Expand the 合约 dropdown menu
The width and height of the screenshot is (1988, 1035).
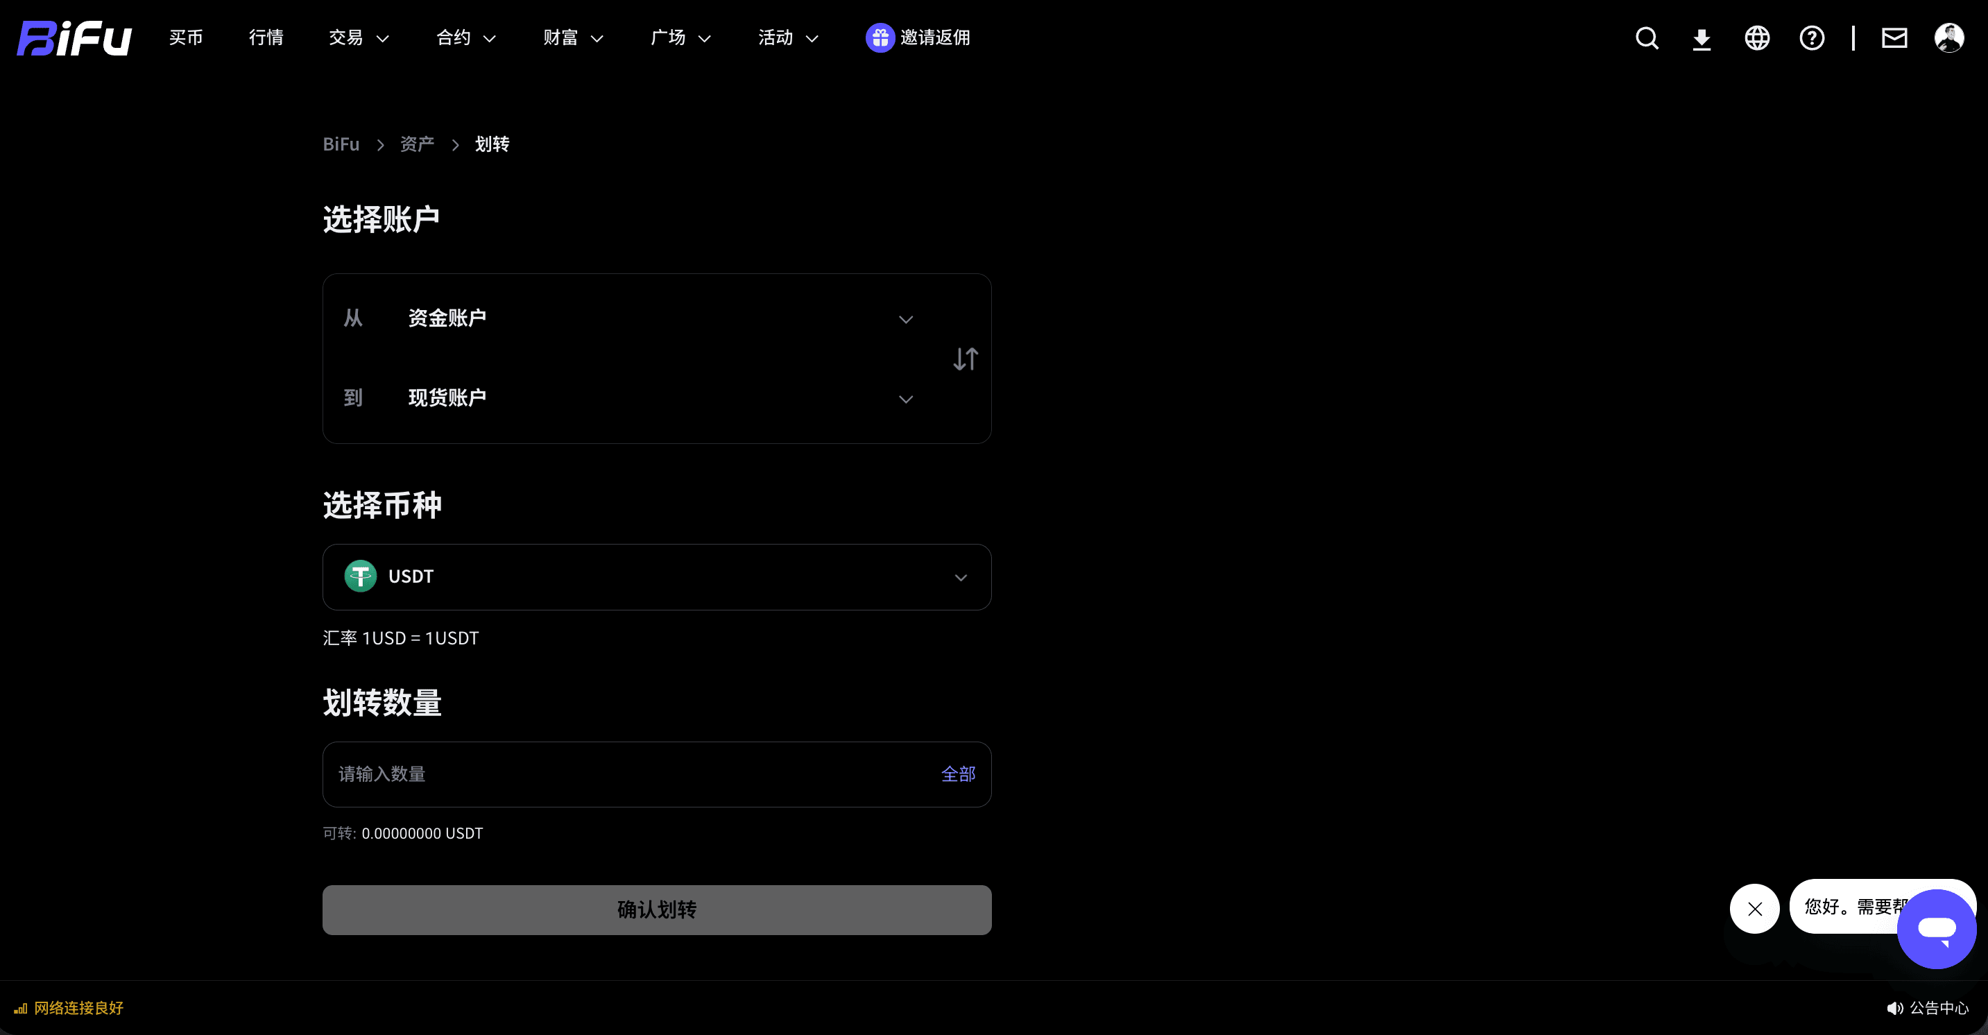tap(466, 38)
